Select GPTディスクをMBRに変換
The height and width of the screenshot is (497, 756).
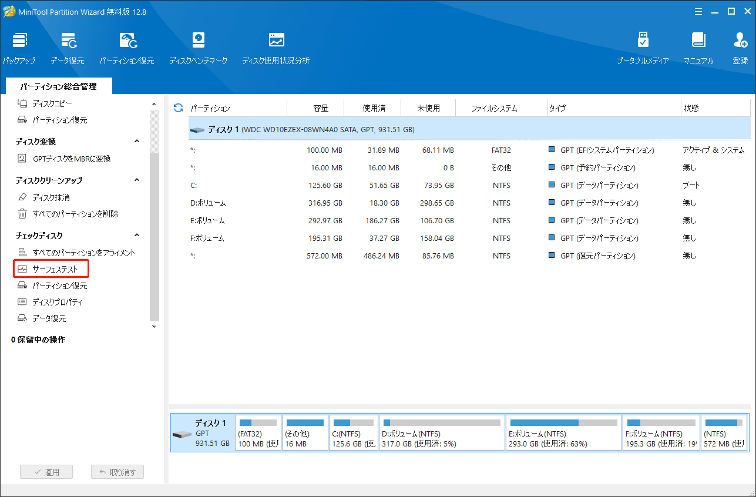[71, 159]
